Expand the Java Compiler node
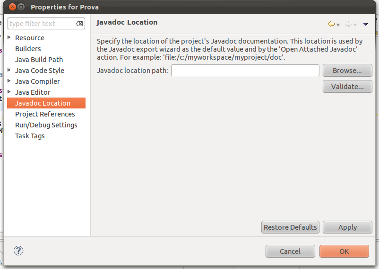379x269 pixels. point(10,81)
